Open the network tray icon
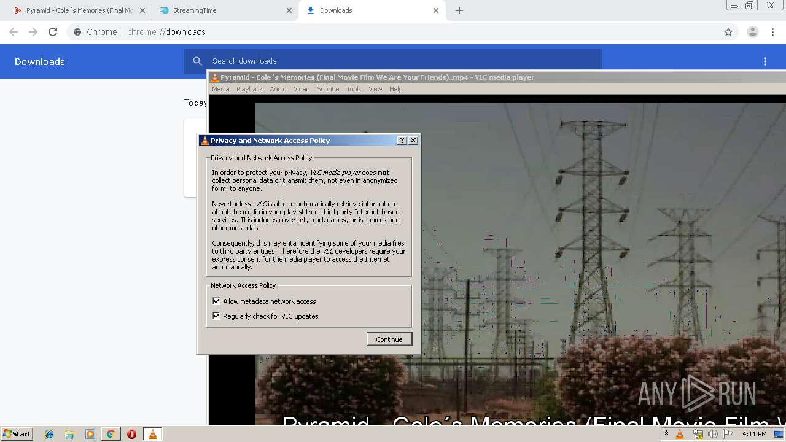The width and height of the screenshot is (786, 442). [x=698, y=434]
